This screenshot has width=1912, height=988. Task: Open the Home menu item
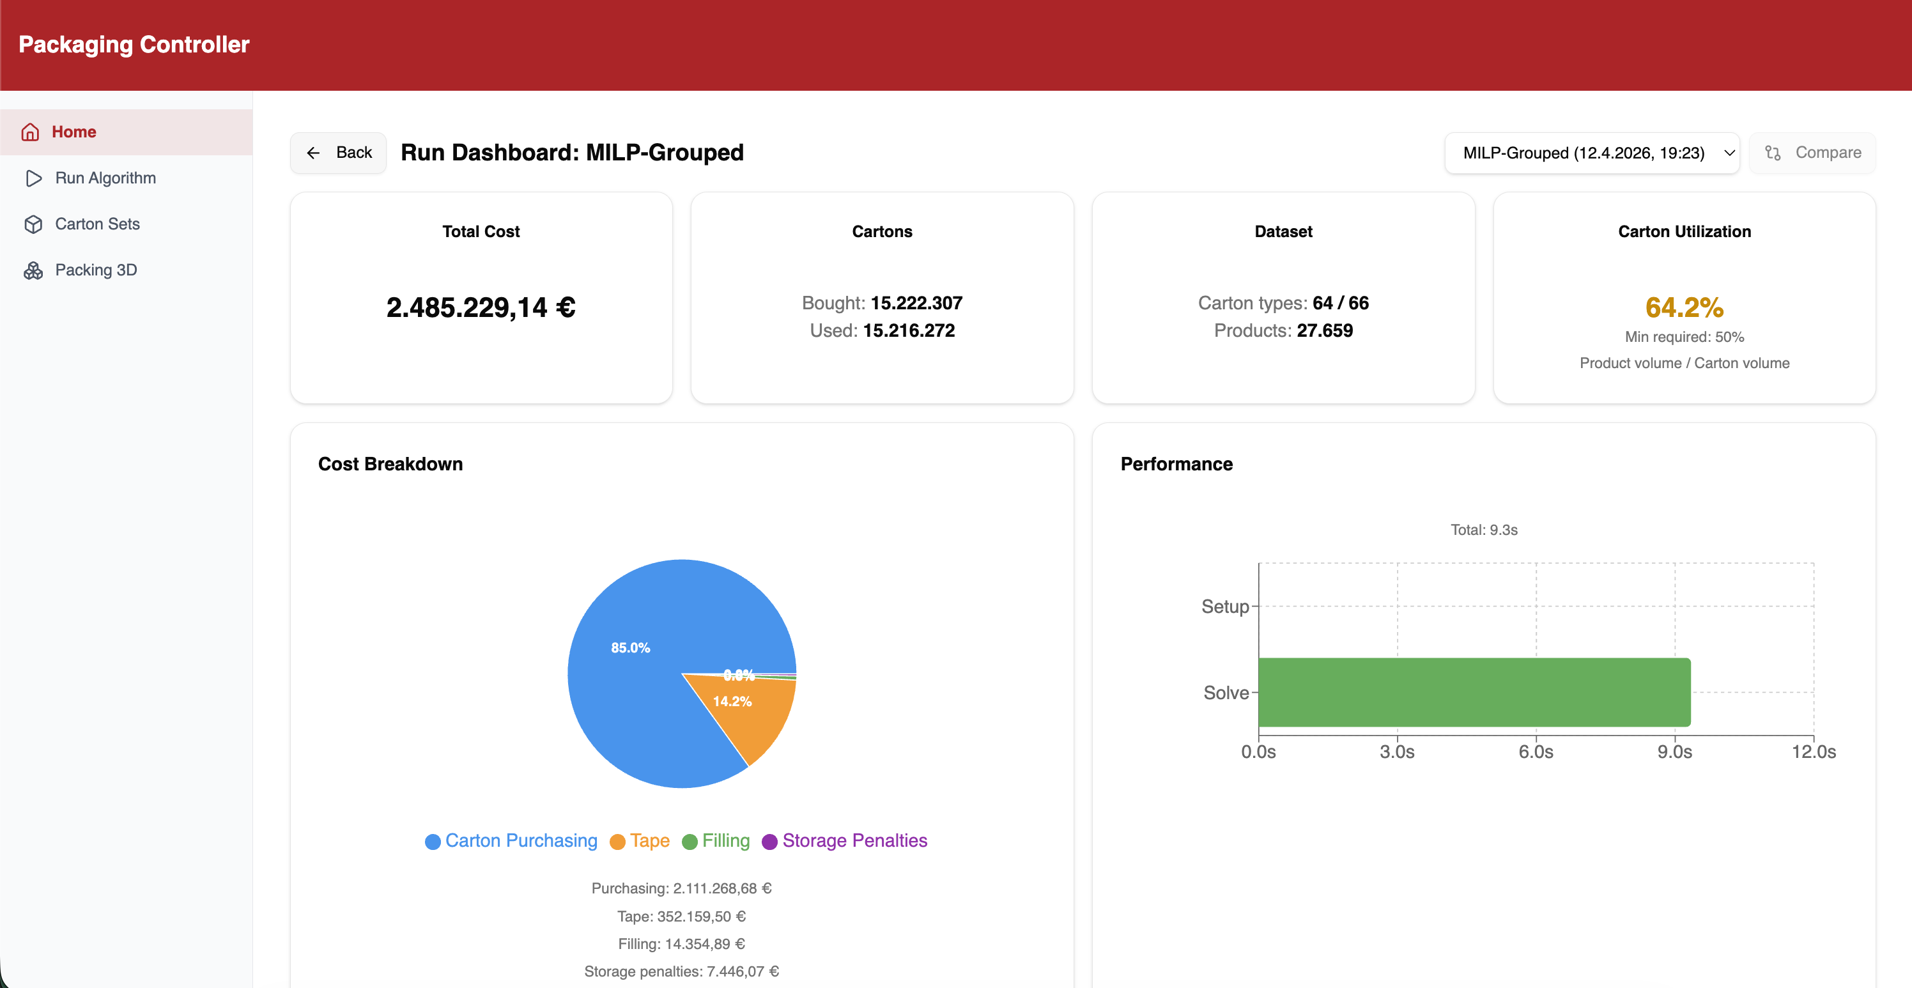[126, 132]
